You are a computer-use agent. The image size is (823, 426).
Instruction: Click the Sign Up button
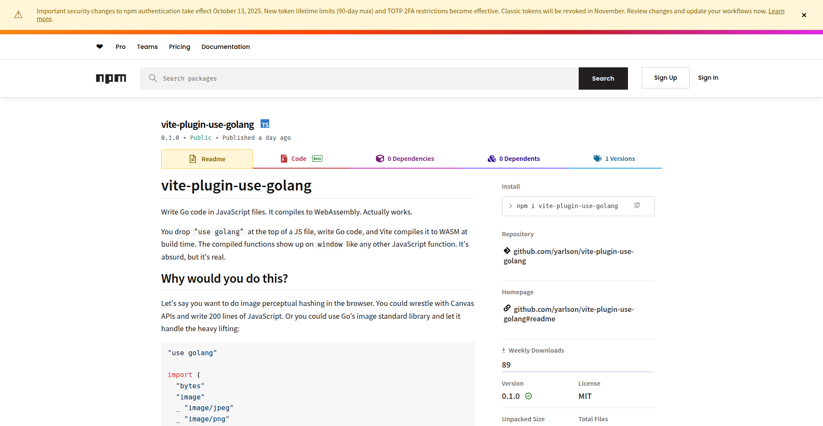pyautogui.click(x=665, y=78)
